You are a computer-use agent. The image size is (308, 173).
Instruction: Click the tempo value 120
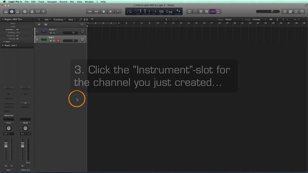click(161, 12)
